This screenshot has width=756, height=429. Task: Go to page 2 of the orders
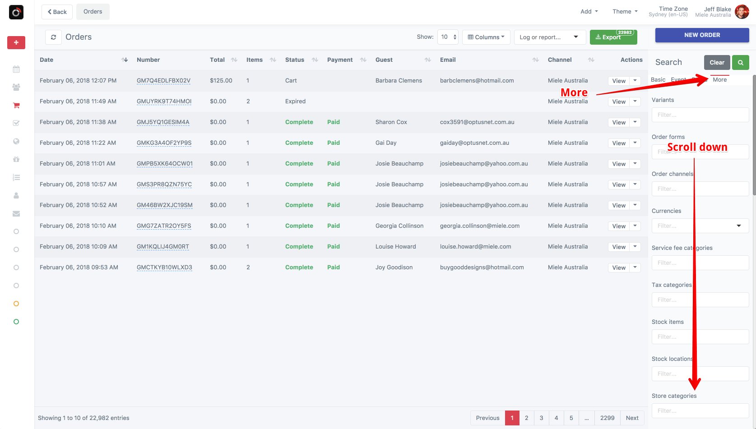527,418
